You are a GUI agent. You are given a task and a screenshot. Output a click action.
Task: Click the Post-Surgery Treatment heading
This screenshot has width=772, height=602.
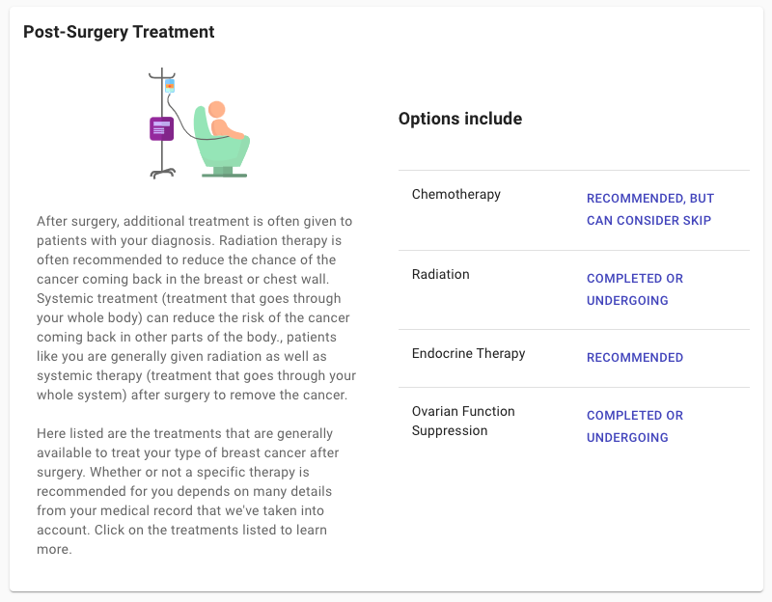pos(119,32)
